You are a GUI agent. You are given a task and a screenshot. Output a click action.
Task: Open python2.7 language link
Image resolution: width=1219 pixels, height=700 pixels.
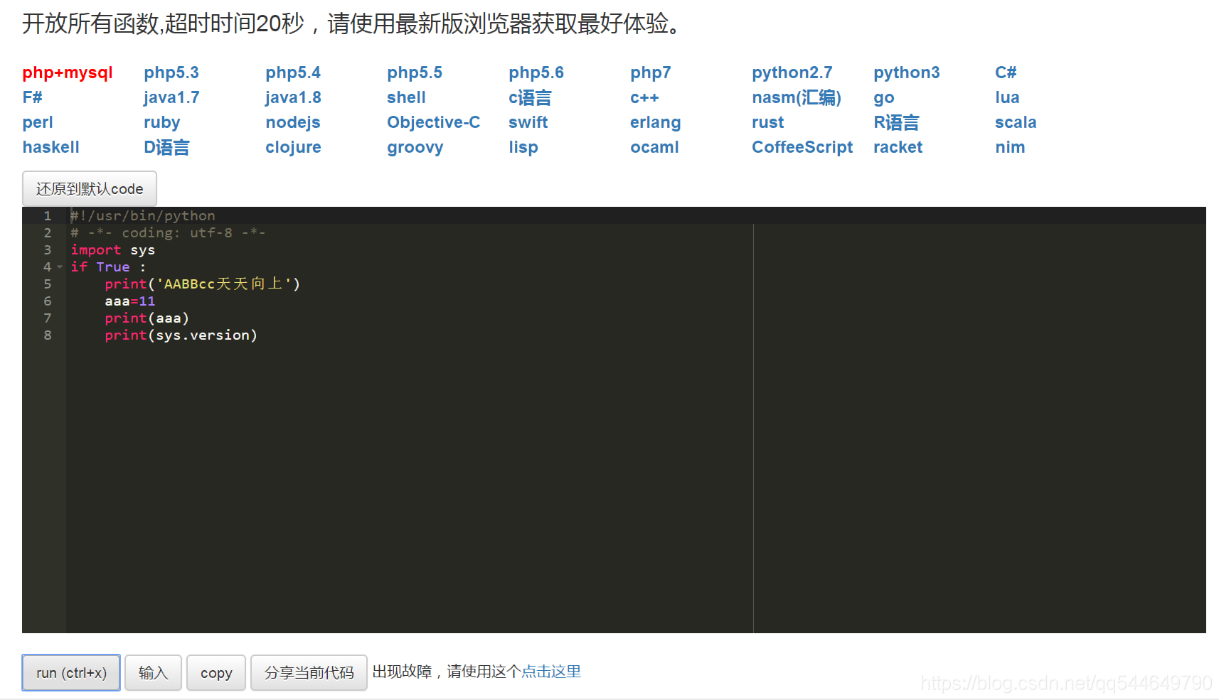coord(792,72)
